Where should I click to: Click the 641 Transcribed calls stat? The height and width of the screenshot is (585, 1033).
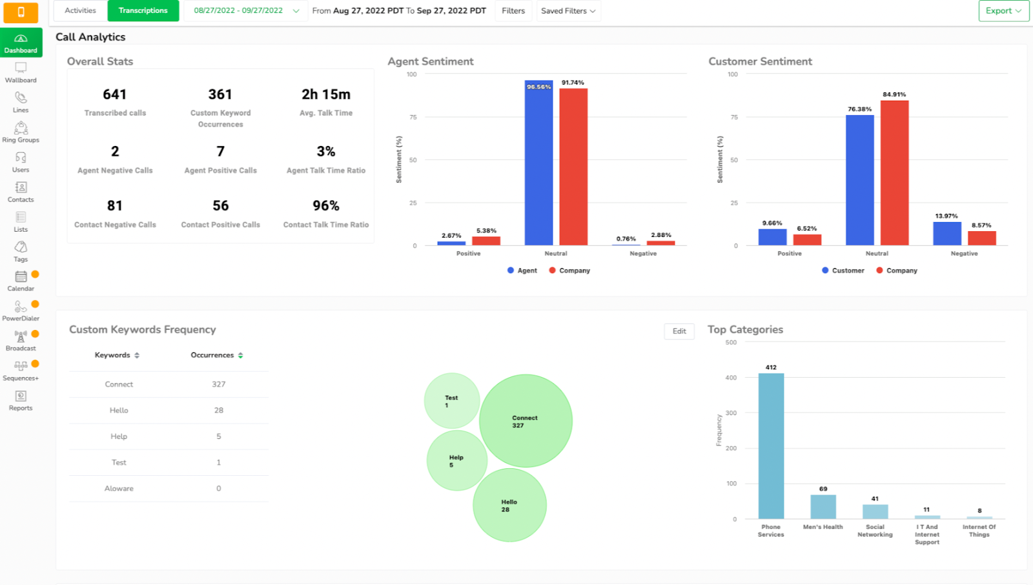(x=115, y=102)
